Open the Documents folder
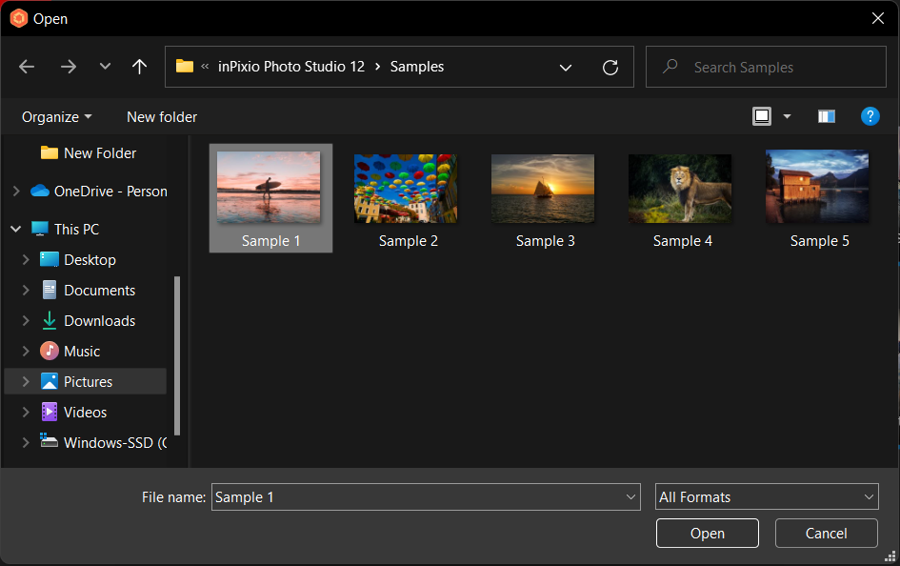This screenshot has height=566, width=900. [88, 291]
